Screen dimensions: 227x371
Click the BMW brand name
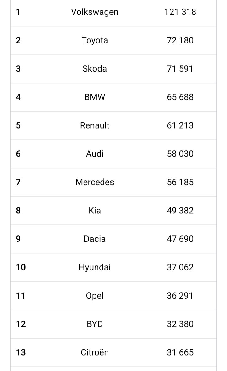(x=95, y=97)
